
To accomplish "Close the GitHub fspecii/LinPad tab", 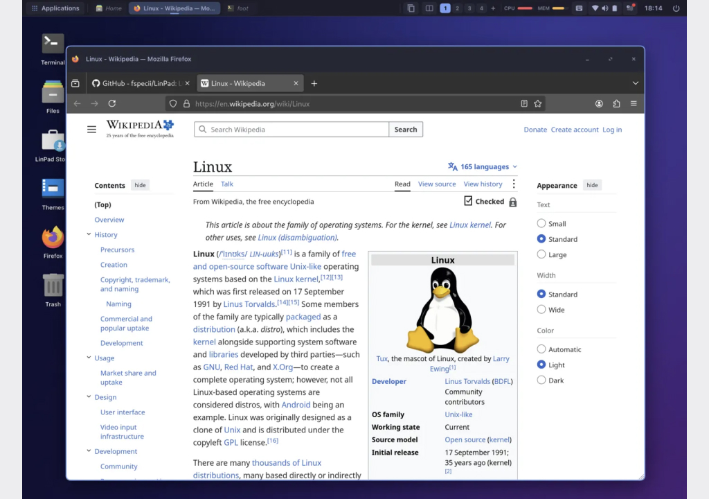I will click(x=187, y=83).
